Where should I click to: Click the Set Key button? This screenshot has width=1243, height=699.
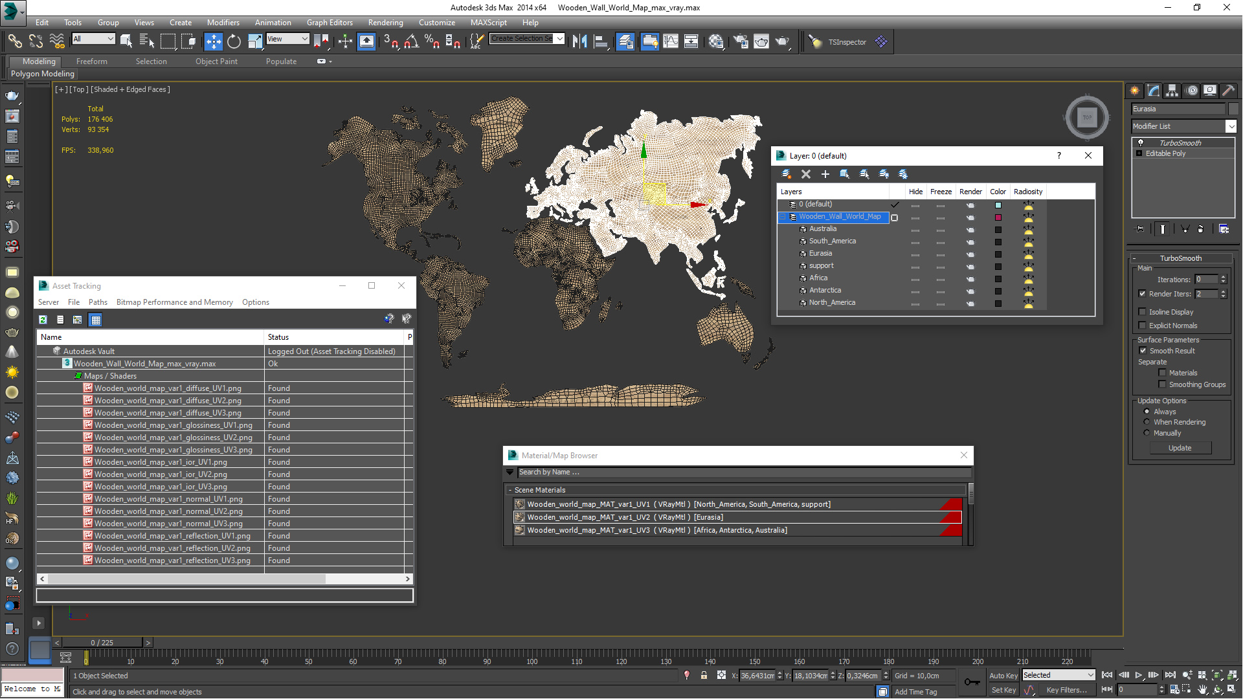pos(1003,690)
